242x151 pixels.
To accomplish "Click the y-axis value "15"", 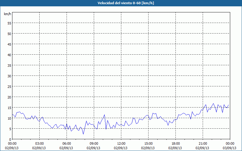I will coord(9,108).
